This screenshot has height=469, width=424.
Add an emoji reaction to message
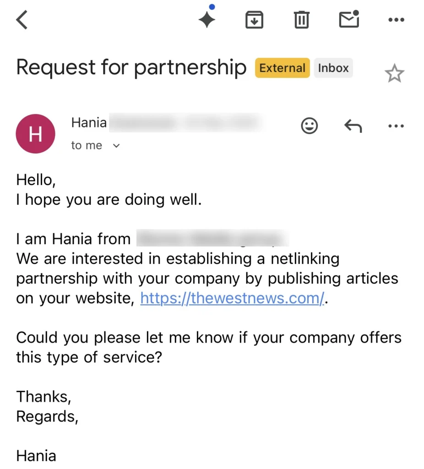(310, 125)
